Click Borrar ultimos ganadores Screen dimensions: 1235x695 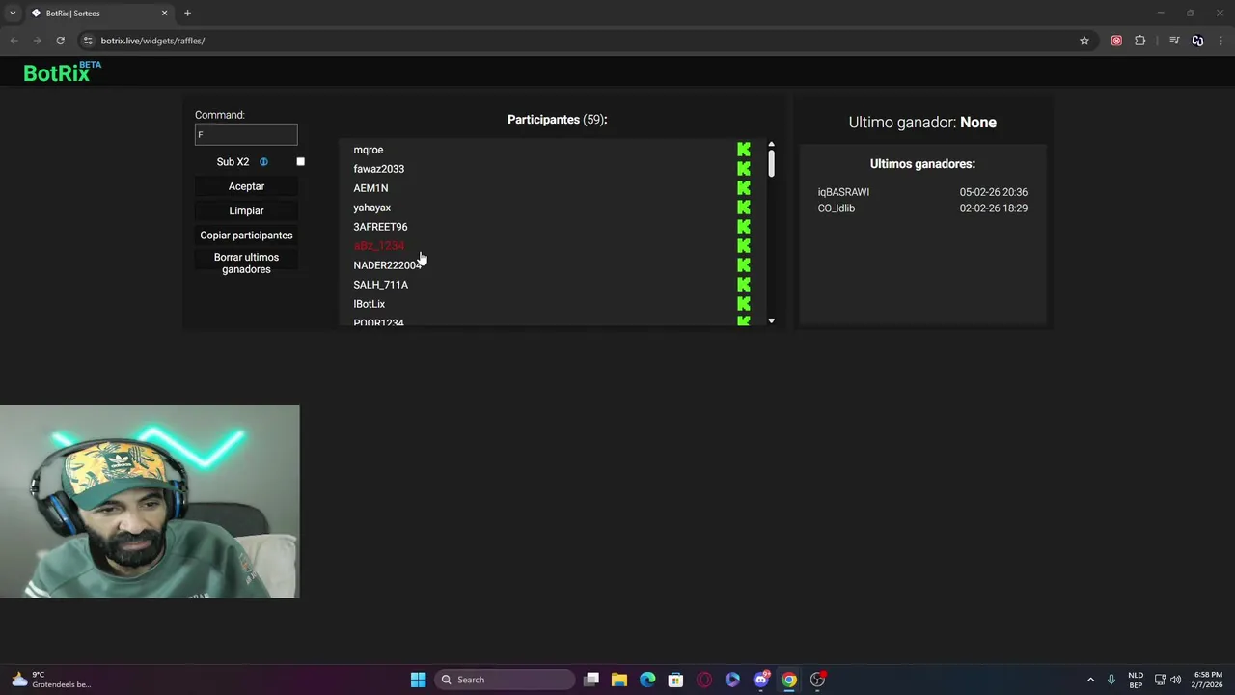[246, 264]
